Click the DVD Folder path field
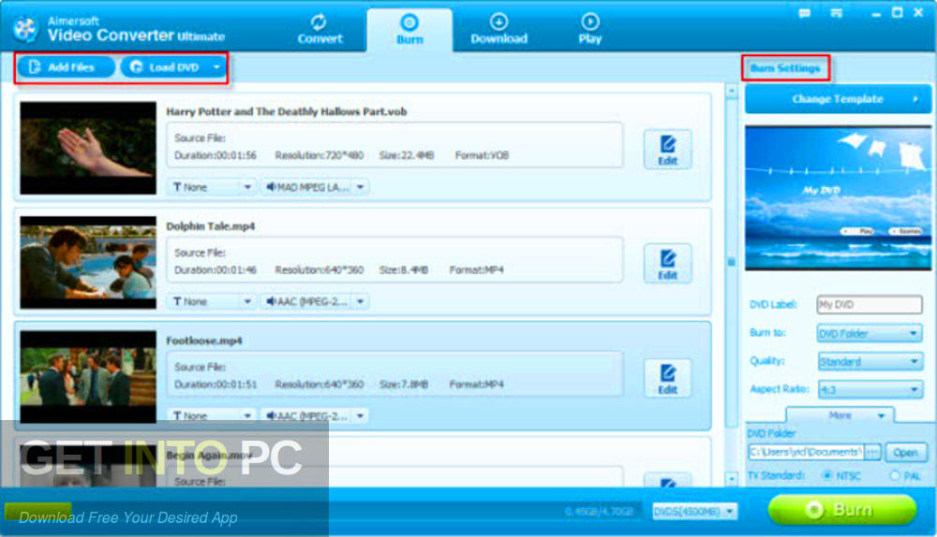 [x=806, y=452]
